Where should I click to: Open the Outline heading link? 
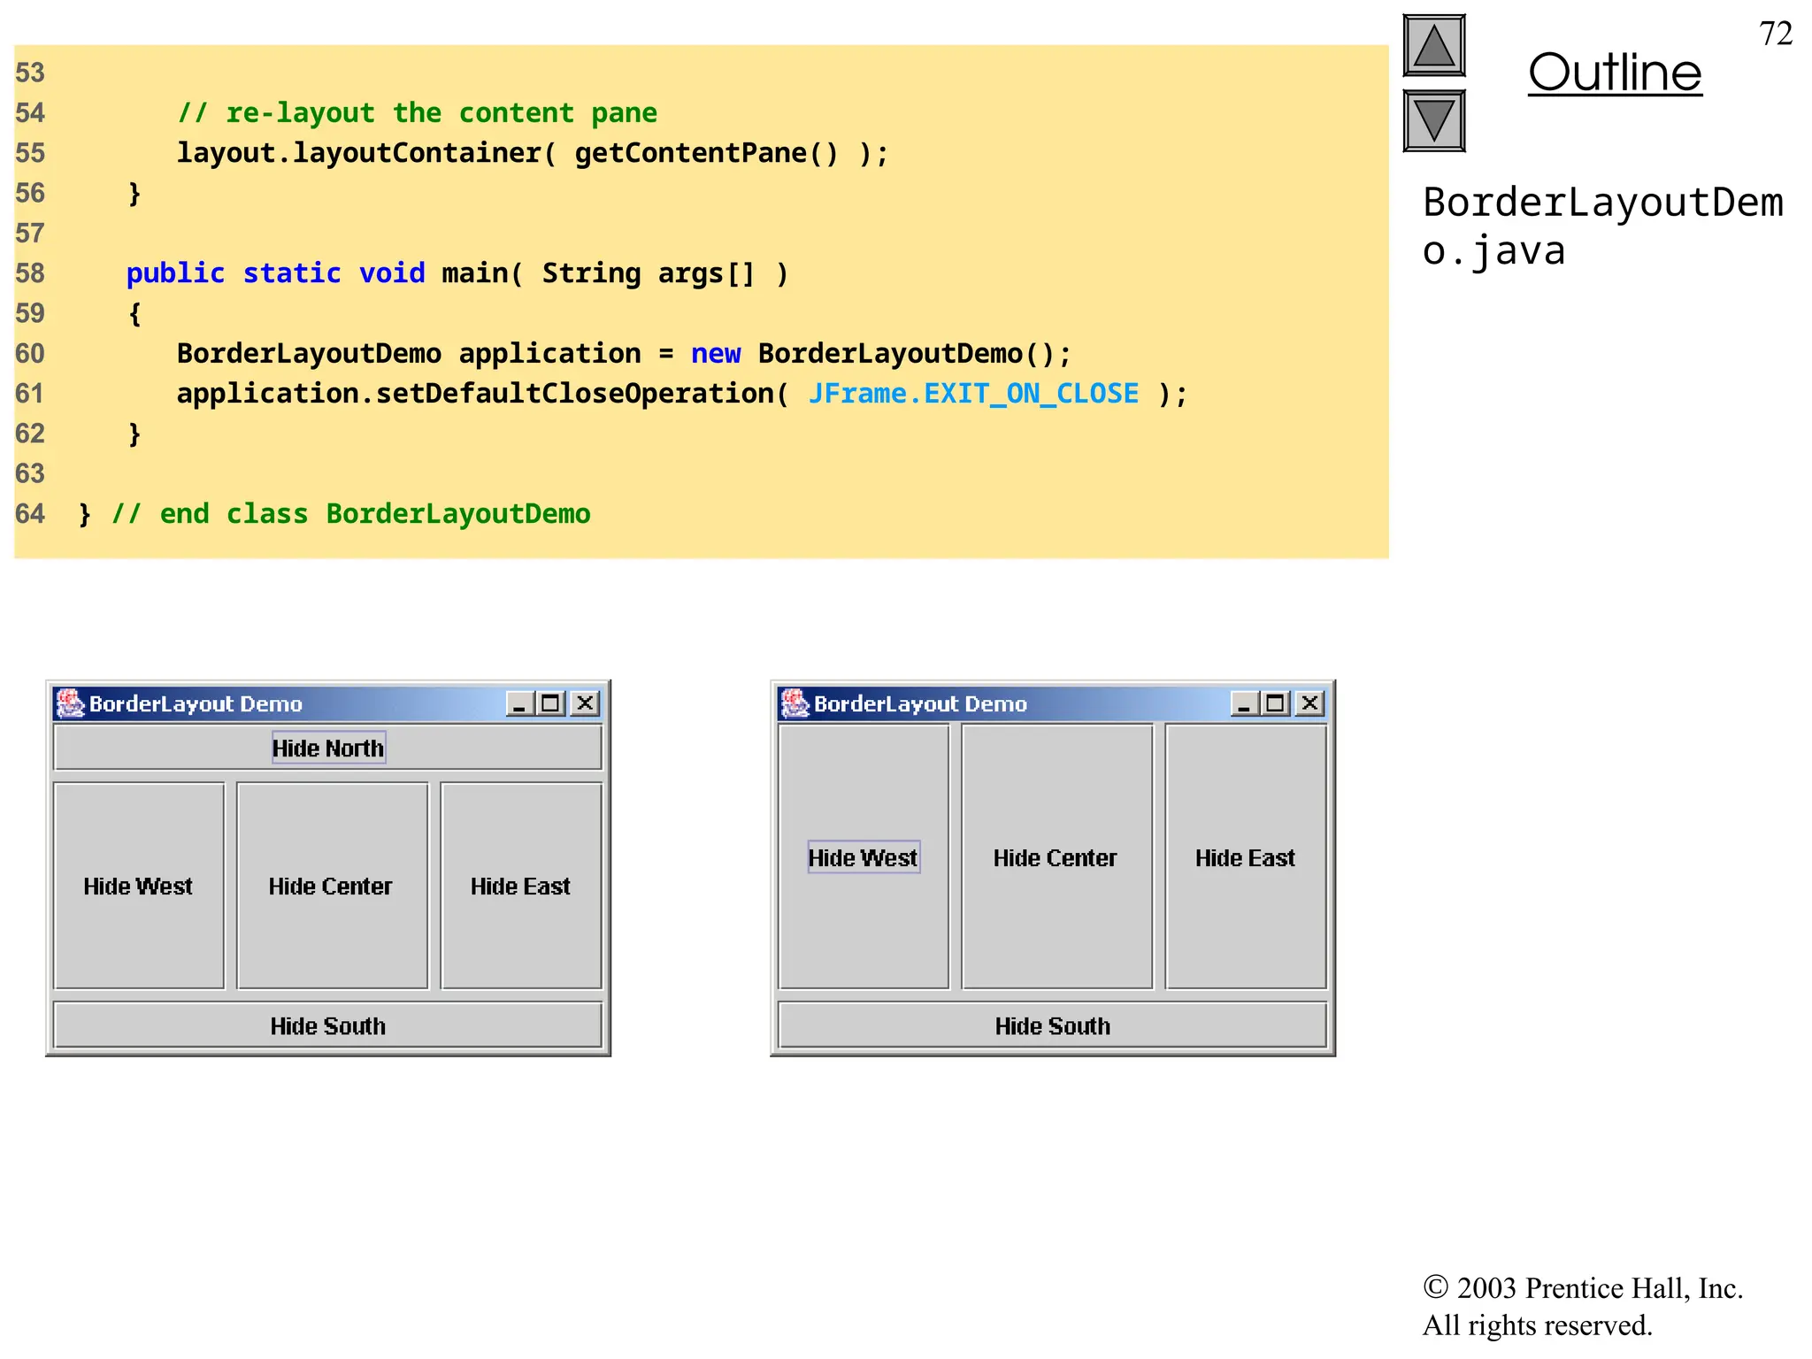click(x=1615, y=73)
